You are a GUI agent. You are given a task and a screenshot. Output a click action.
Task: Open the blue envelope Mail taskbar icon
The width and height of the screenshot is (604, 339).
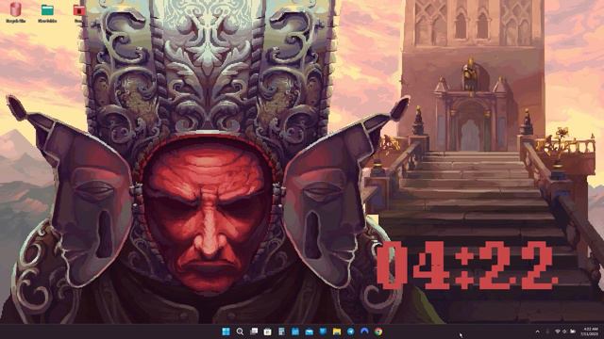309,331
